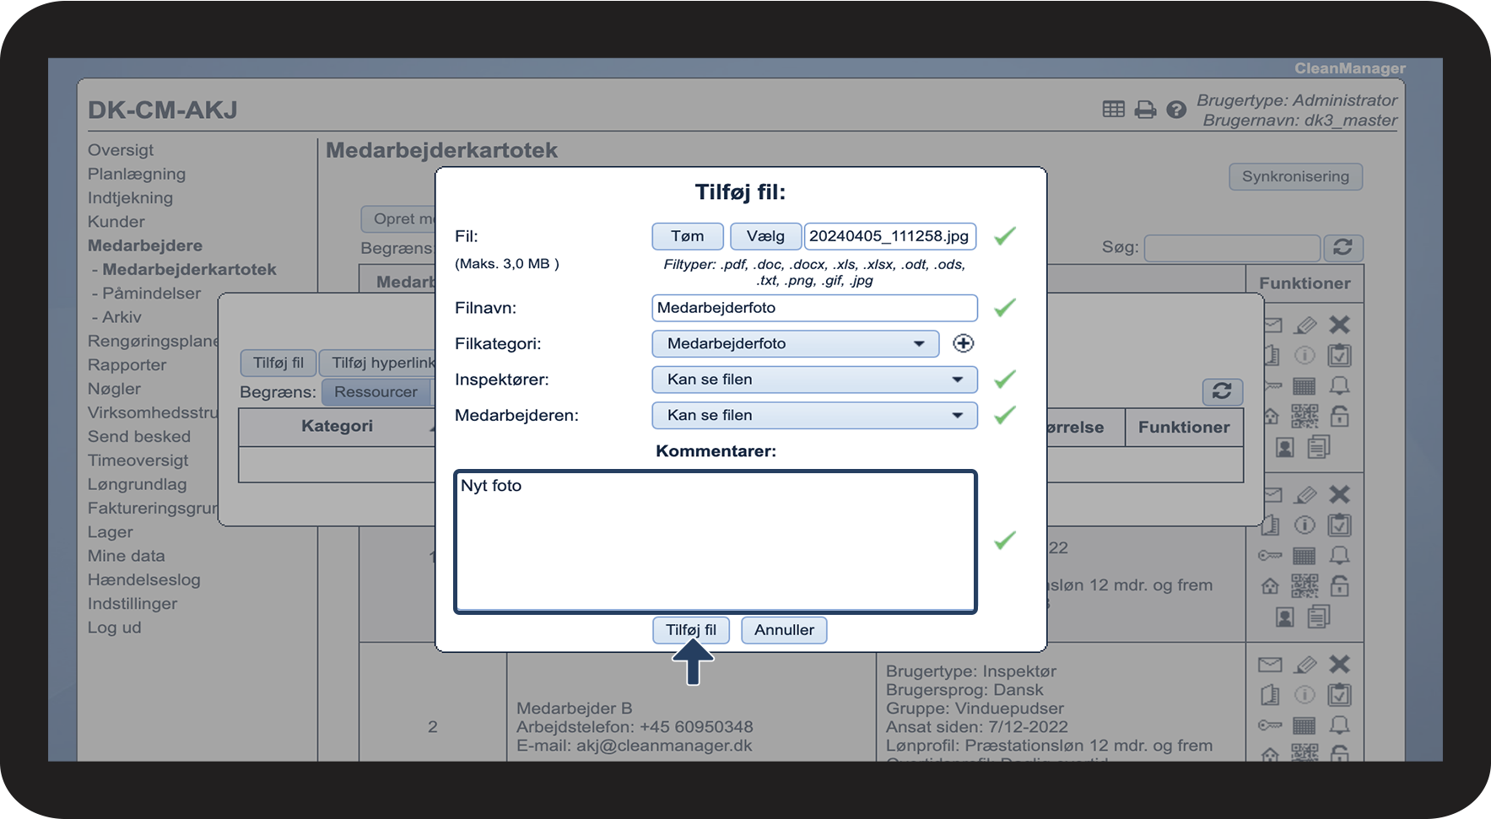
Task: Open Send besked in the sidebar
Action: [139, 437]
